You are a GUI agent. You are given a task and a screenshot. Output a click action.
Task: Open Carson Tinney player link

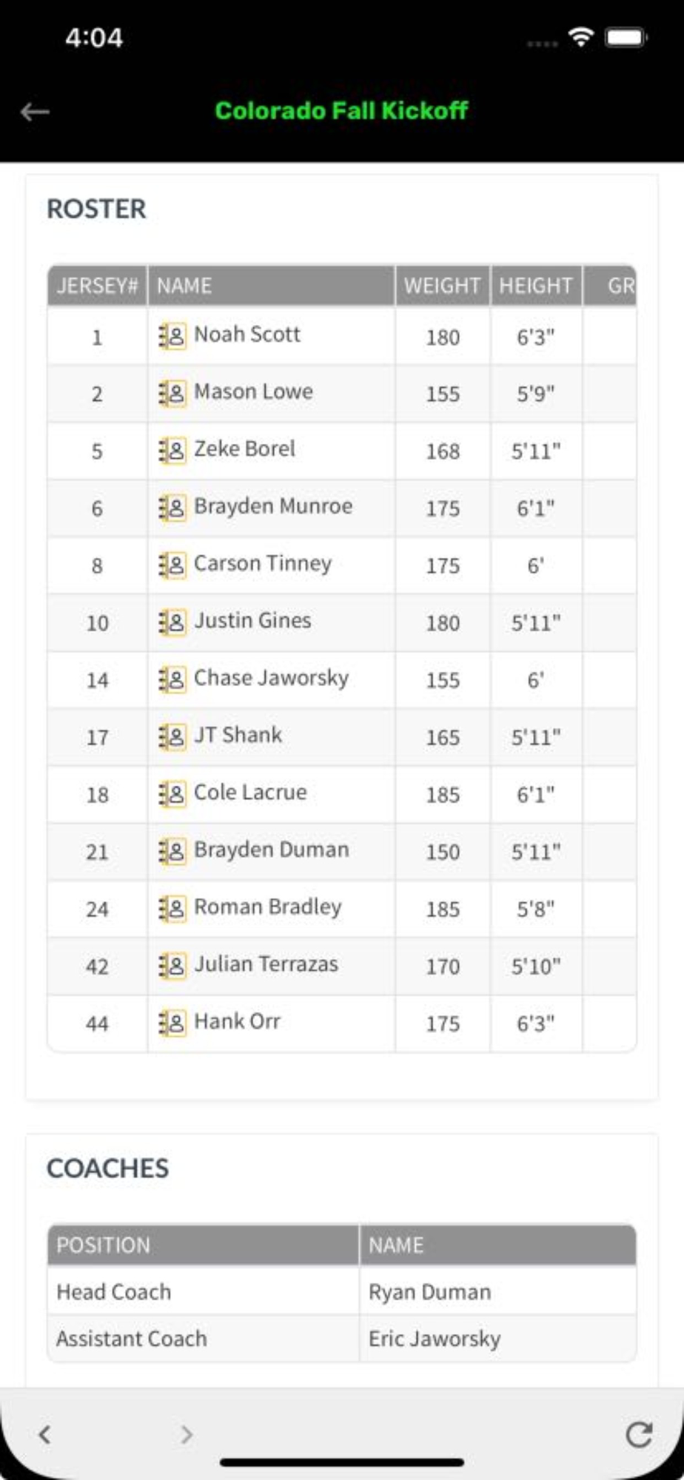[262, 564]
